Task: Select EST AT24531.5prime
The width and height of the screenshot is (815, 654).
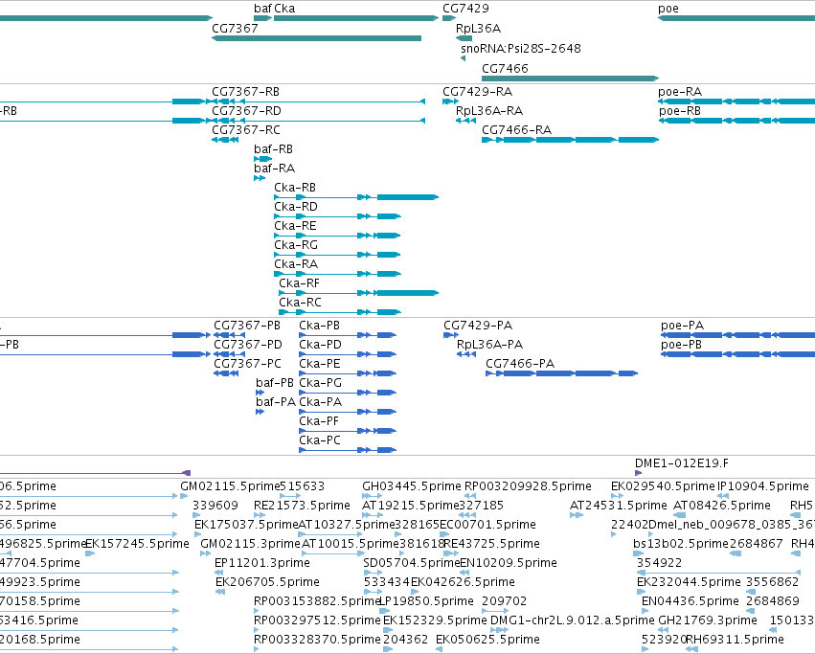Action: click(577, 515)
